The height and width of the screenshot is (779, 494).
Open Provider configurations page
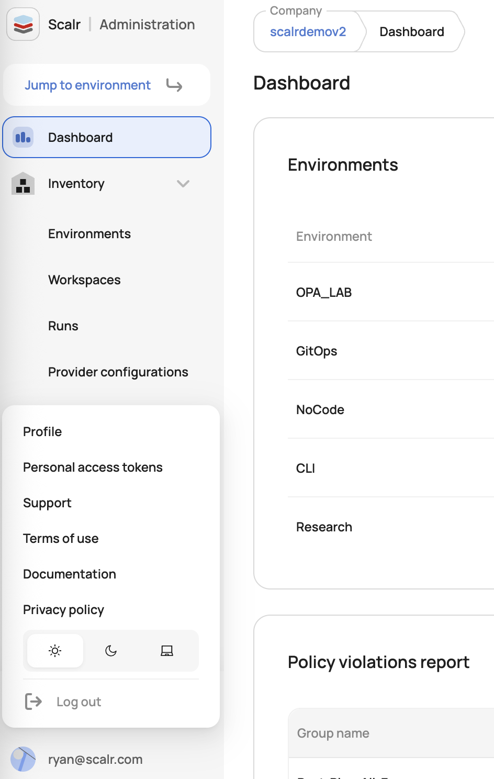pyautogui.click(x=118, y=372)
